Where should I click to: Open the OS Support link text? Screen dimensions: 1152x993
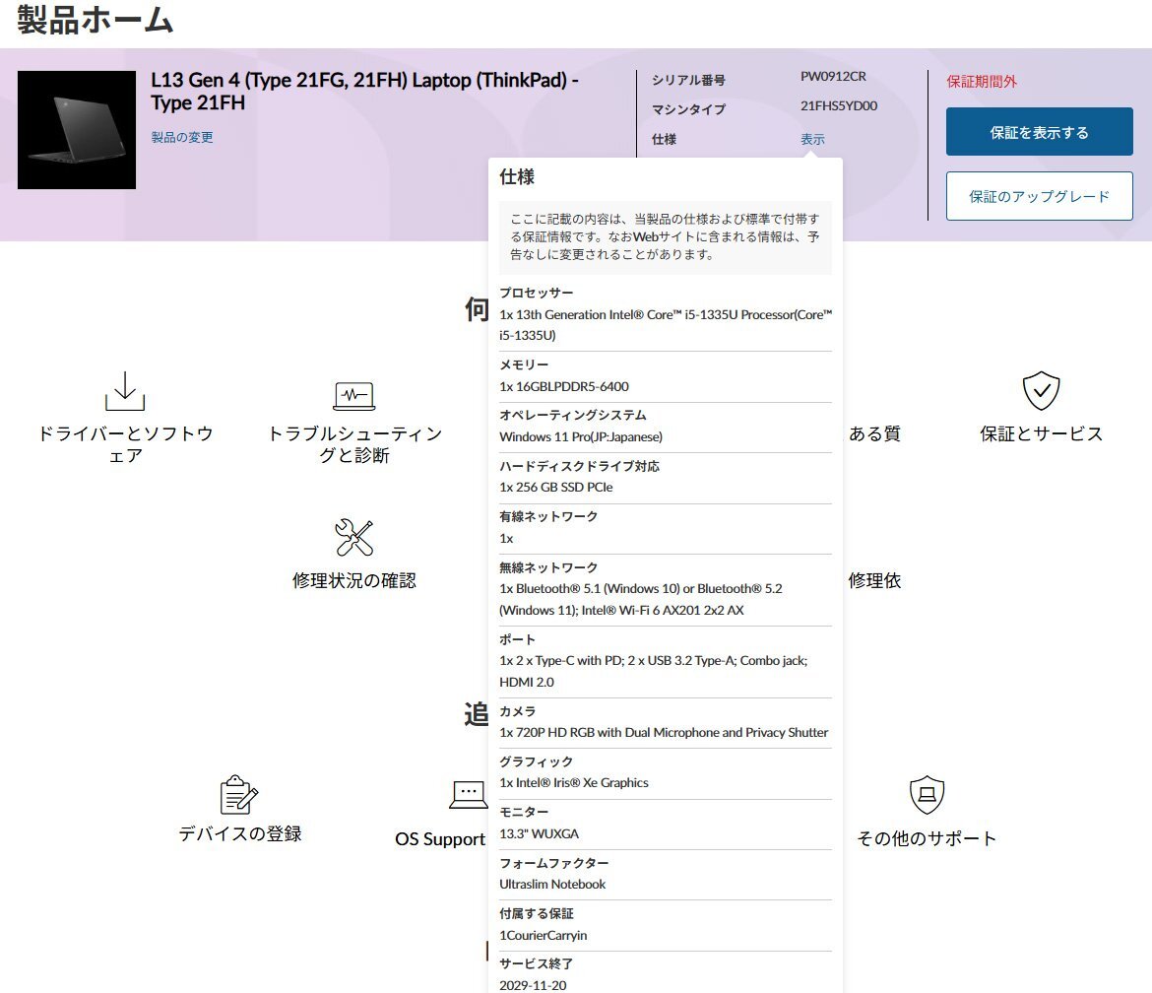point(440,838)
